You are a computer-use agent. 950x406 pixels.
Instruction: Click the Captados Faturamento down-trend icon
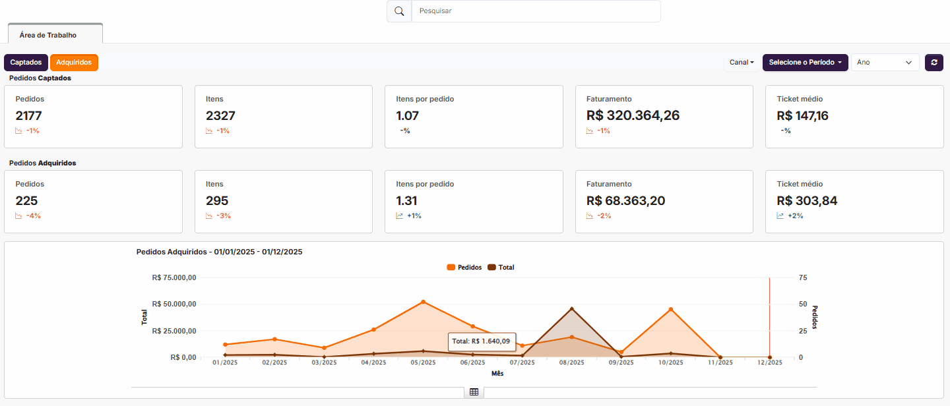click(590, 131)
